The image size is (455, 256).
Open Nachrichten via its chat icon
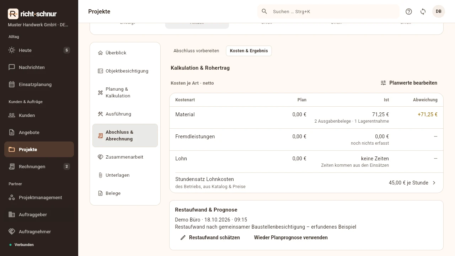[x=12, y=67]
